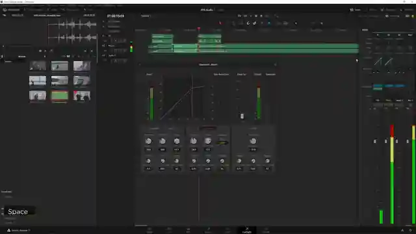The width and height of the screenshot is (416, 234).
Task: Open the Metadata panel
Action: point(389,10)
